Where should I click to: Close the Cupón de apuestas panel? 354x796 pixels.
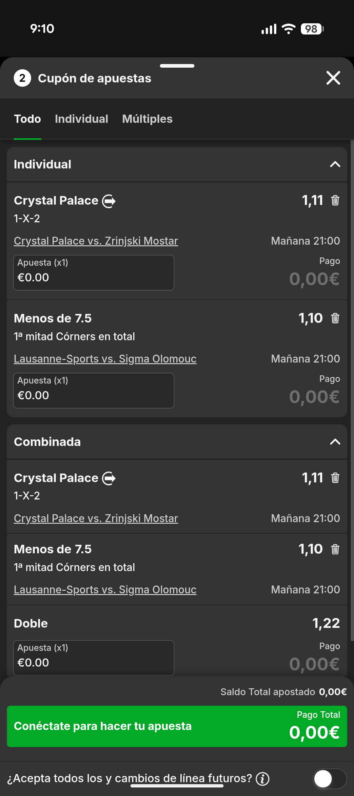(333, 78)
